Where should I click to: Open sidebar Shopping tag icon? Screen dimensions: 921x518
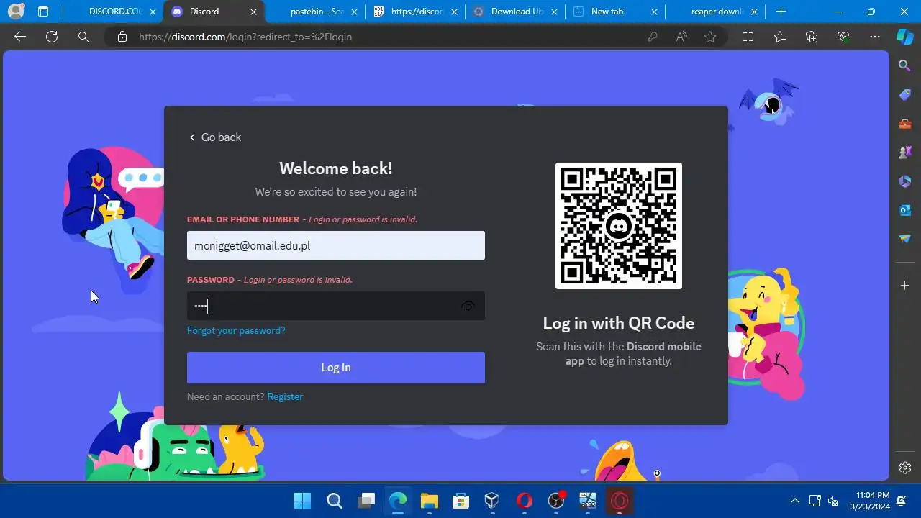point(905,95)
